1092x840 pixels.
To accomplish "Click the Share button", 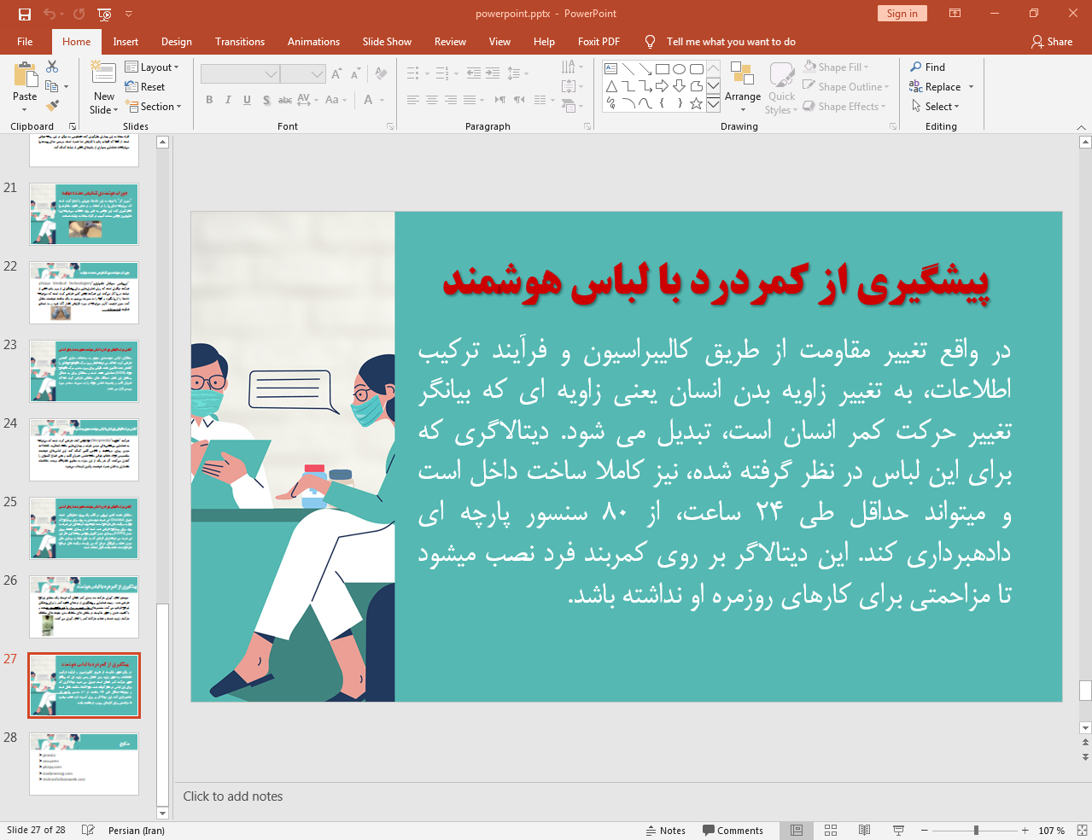I will 1052,42.
